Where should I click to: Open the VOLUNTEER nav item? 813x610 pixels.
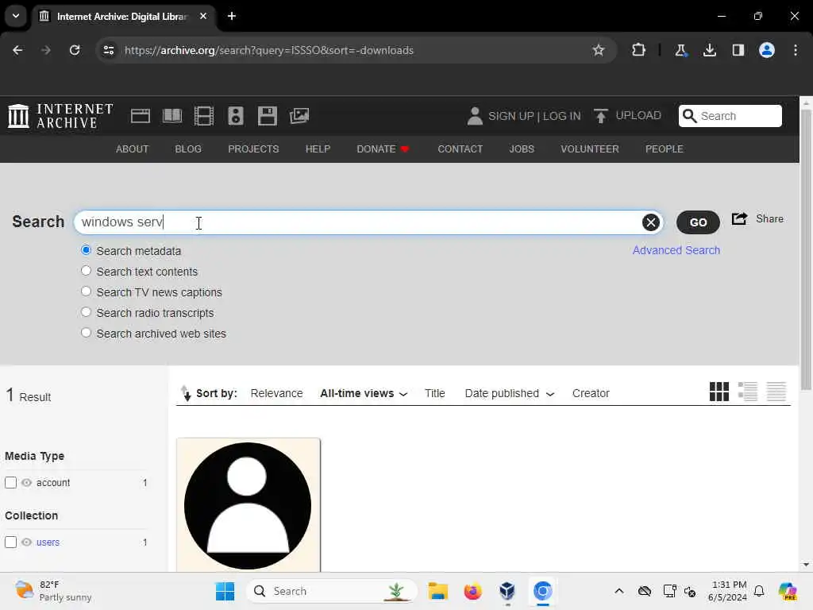click(590, 149)
